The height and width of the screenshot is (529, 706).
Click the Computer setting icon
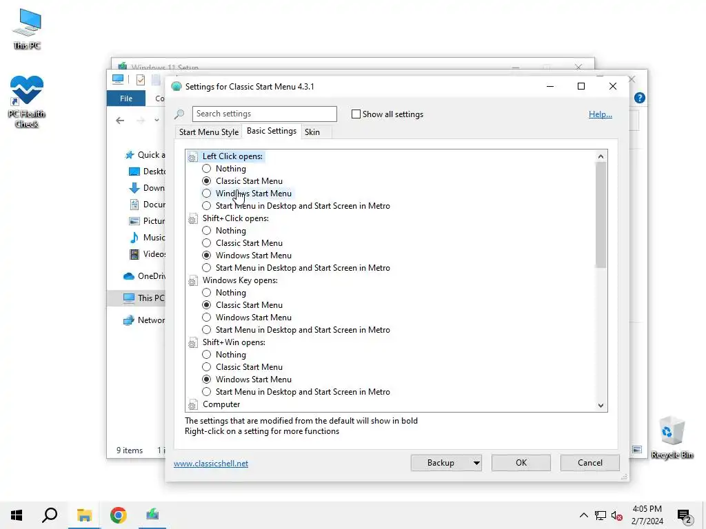[193, 404]
